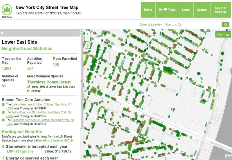Viewport: 232px width, 160px height.
Task: Click the FDR Drive label on map
Action: 217,77
